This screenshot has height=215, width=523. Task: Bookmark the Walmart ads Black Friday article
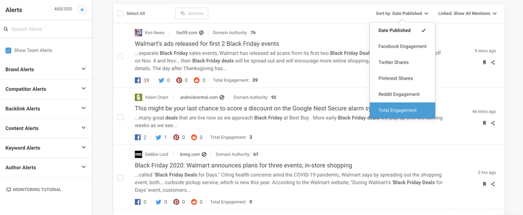484,63
